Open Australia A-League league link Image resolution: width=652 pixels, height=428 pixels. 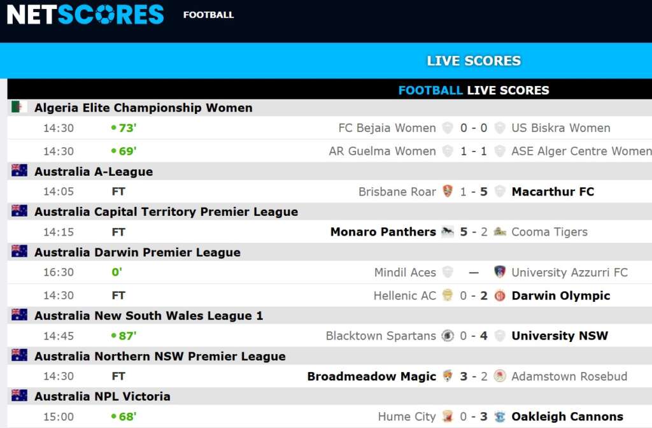coord(94,171)
